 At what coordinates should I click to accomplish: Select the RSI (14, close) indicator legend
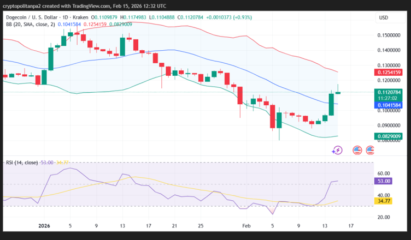22,163
